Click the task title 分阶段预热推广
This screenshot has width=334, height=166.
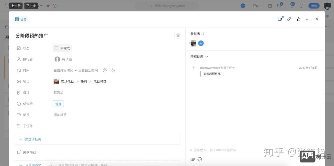click(32, 36)
